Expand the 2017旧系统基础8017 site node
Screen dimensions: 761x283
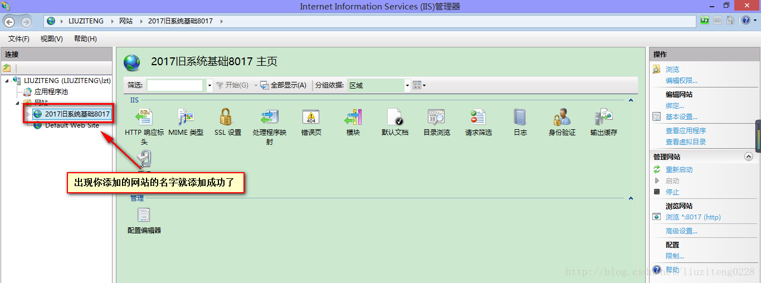[28, 114]
